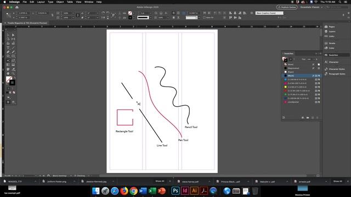Select the Black swatch row

[x=301, y=76]
